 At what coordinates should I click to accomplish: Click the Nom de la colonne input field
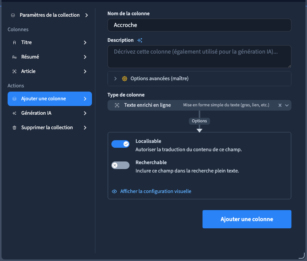click(x=199, y=25)
